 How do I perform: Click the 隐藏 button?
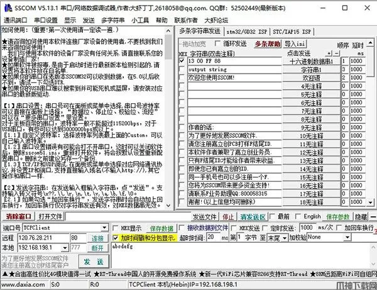pos(361,217)
